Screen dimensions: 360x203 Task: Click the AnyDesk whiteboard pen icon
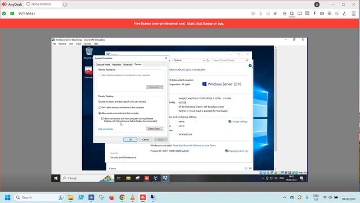[344, 14]
